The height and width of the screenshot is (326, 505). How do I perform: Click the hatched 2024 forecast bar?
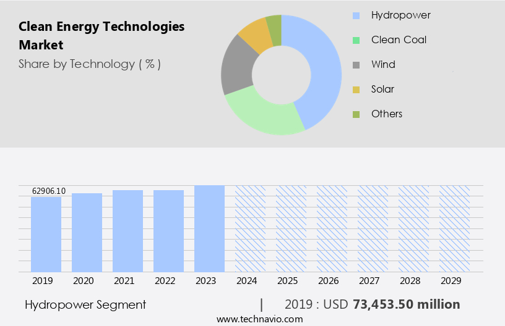pos(250,228)
